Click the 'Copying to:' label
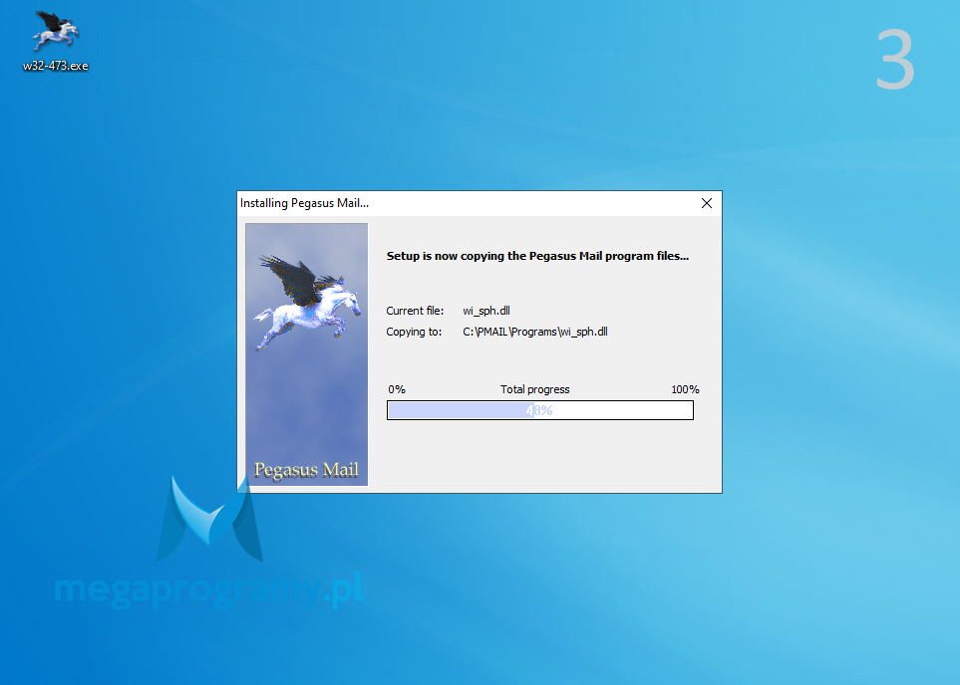This screenshot has height=685, width=960. (x=414, y=332)
